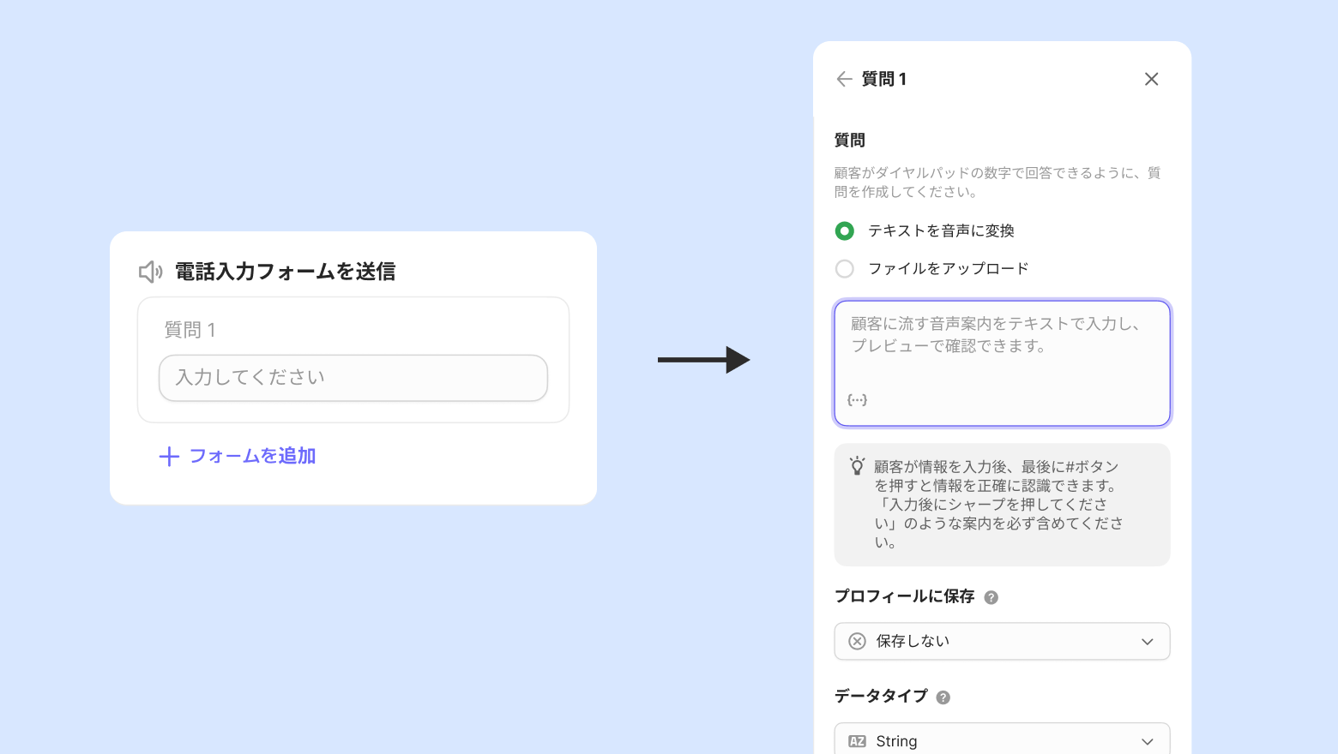Image resolution: width=1338 pixels, height=754 pixels.
Task: Click the back arrow beside 質問 1
Action: point(844,79)
